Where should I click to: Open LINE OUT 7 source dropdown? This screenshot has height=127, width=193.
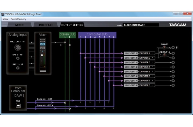point(146,81)
